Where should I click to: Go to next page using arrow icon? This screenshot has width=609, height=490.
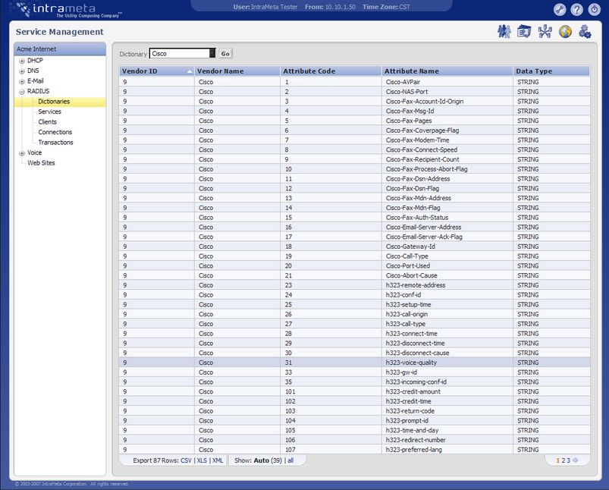(576, 460)
